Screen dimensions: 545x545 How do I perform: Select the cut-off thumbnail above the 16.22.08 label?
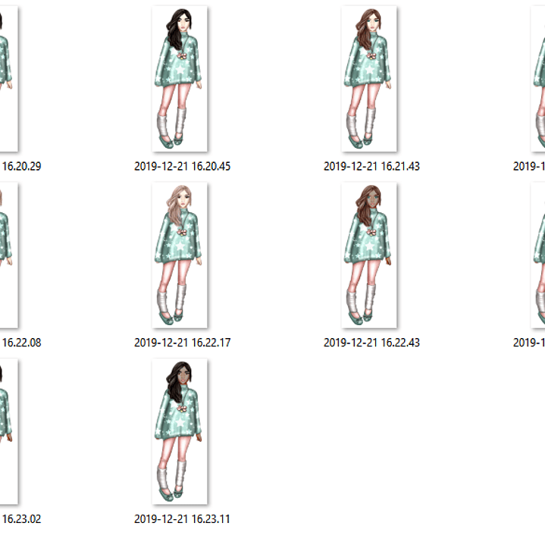pos(8,255)
